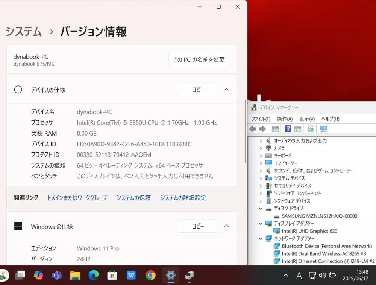Open Microsoft Store from the taskbar

pos(112,275)
